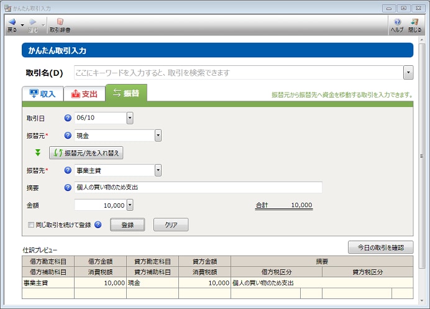The image size is (430, 309).
Task: Click the 戻る back arrow icon
Action: click(x=12, y=22)
